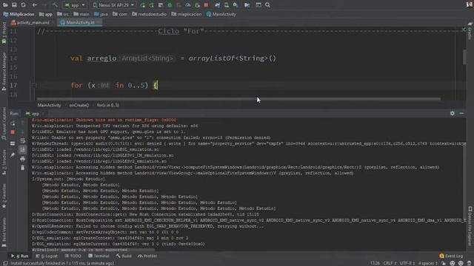This screenshot has height=266, width=474.
Task: Click the cursor position 17:26 indicator
Action: tap(375, 263)
